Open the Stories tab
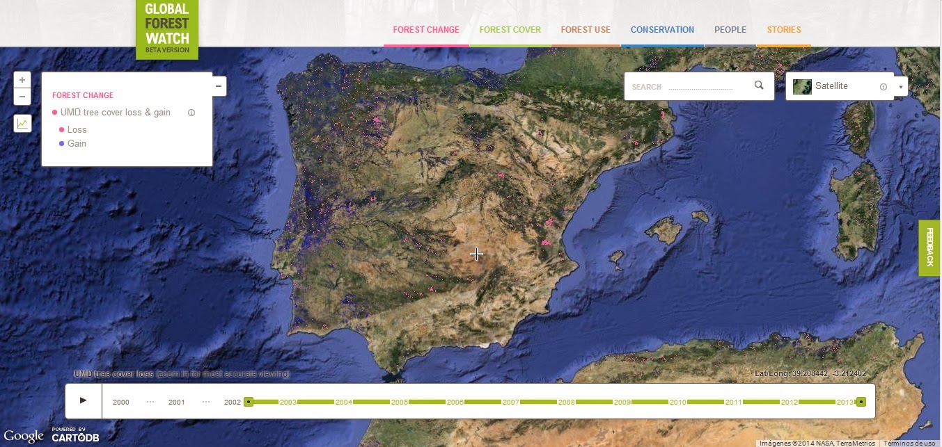Image resolution: width=942 pixels, height=447 pixels. (784, 30)
